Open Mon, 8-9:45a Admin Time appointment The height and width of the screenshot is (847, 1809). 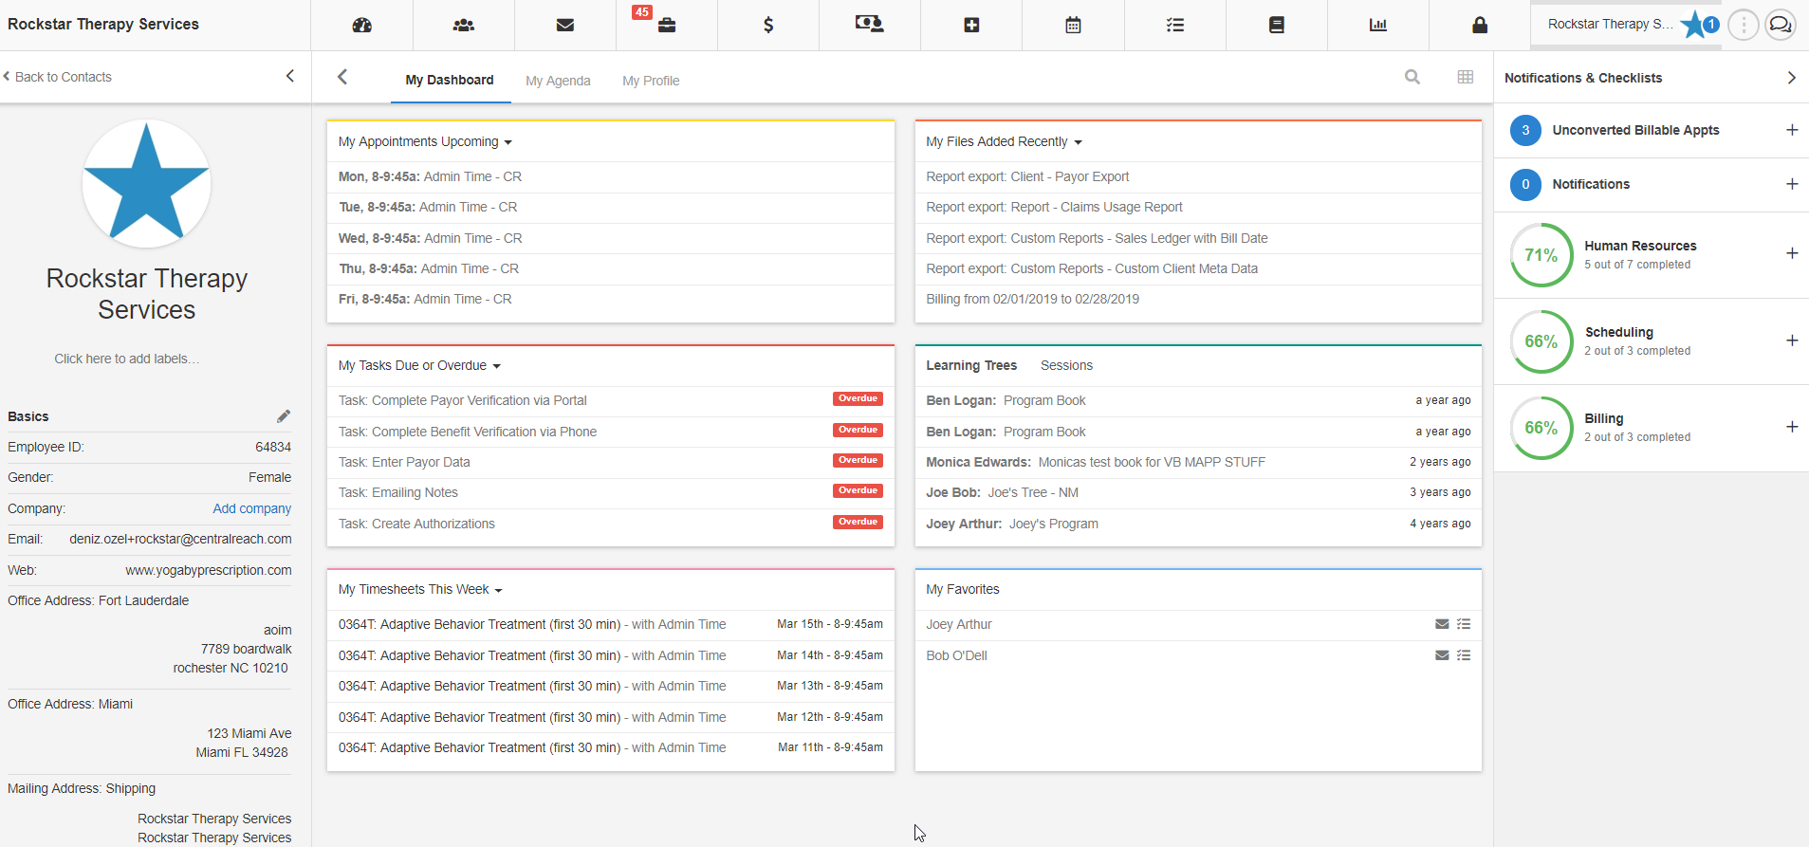(x=430, y=176)
